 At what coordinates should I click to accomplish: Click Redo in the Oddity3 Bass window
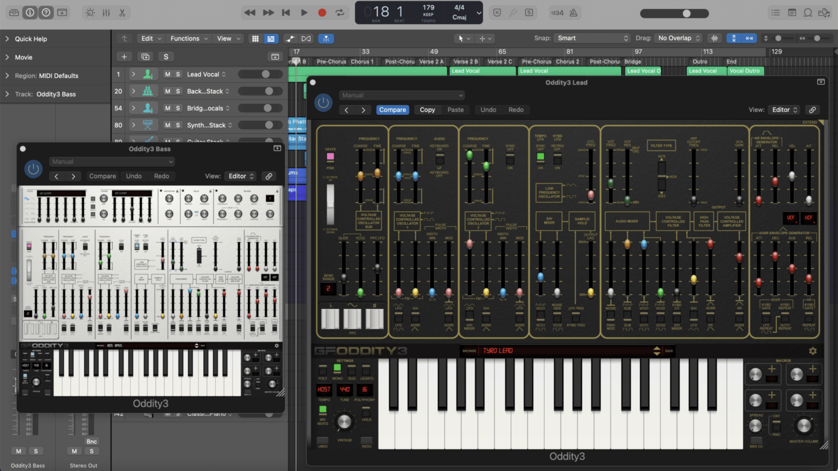click(161, 176)
